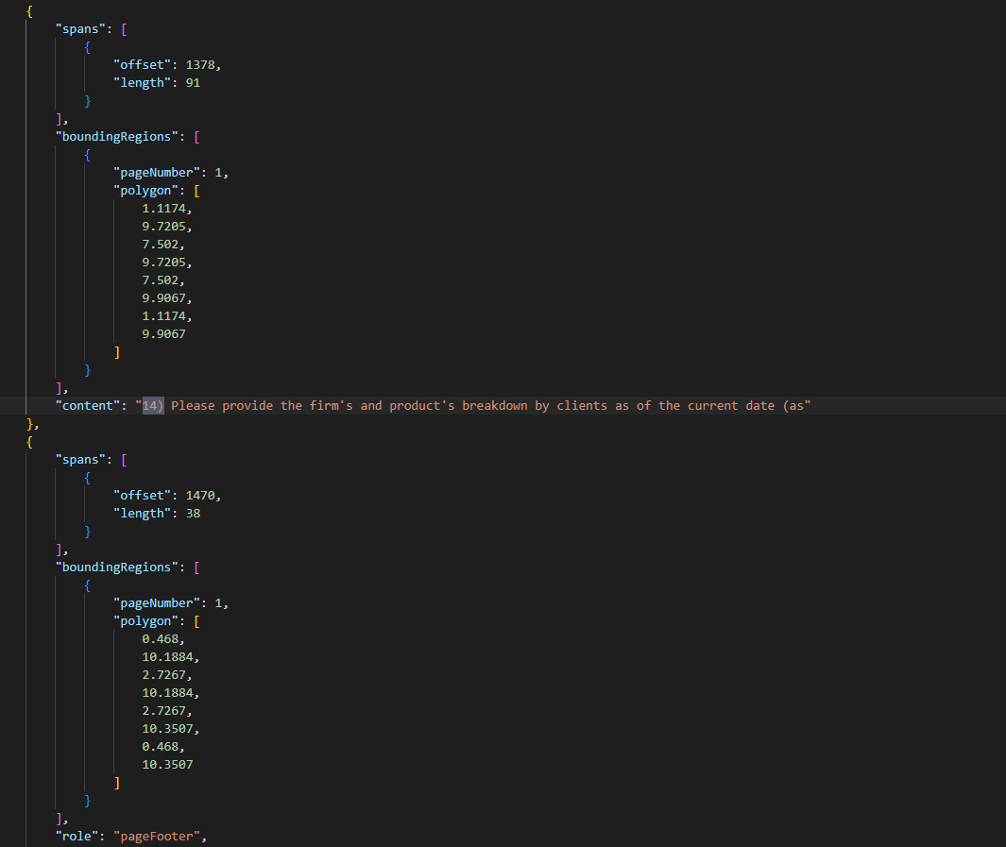Click the "role" property key
This screenshot has width=1006, height=847.
tap(76, 836)
